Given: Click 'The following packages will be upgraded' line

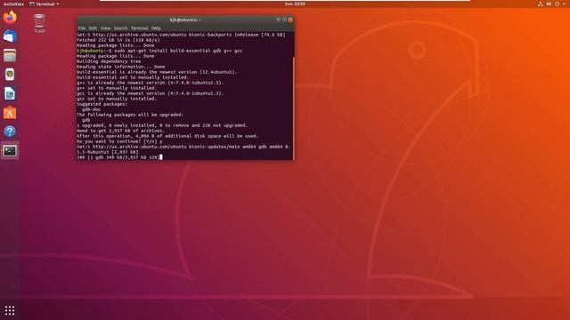Looking at the screenshot, I should click(130, 115).
